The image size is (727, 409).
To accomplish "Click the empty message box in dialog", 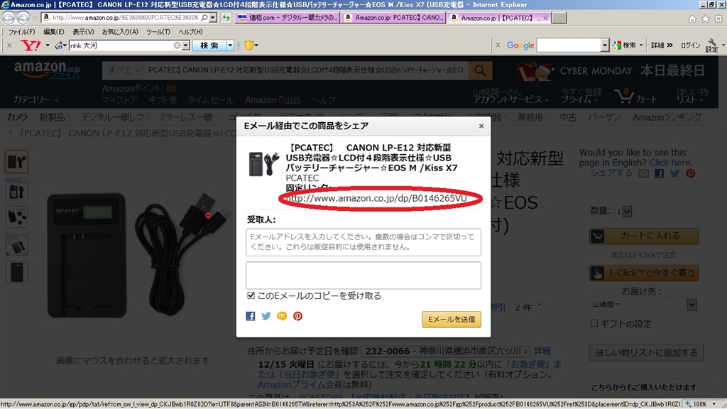I will pyautogui.click(x=363, y=276).
